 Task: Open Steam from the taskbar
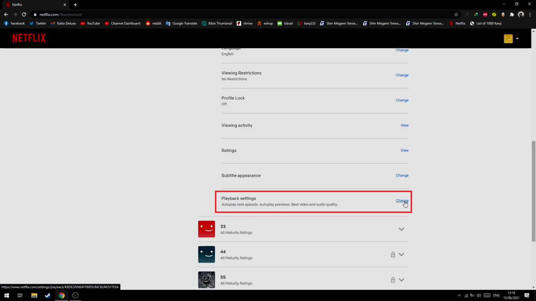(x=47, y=295)
